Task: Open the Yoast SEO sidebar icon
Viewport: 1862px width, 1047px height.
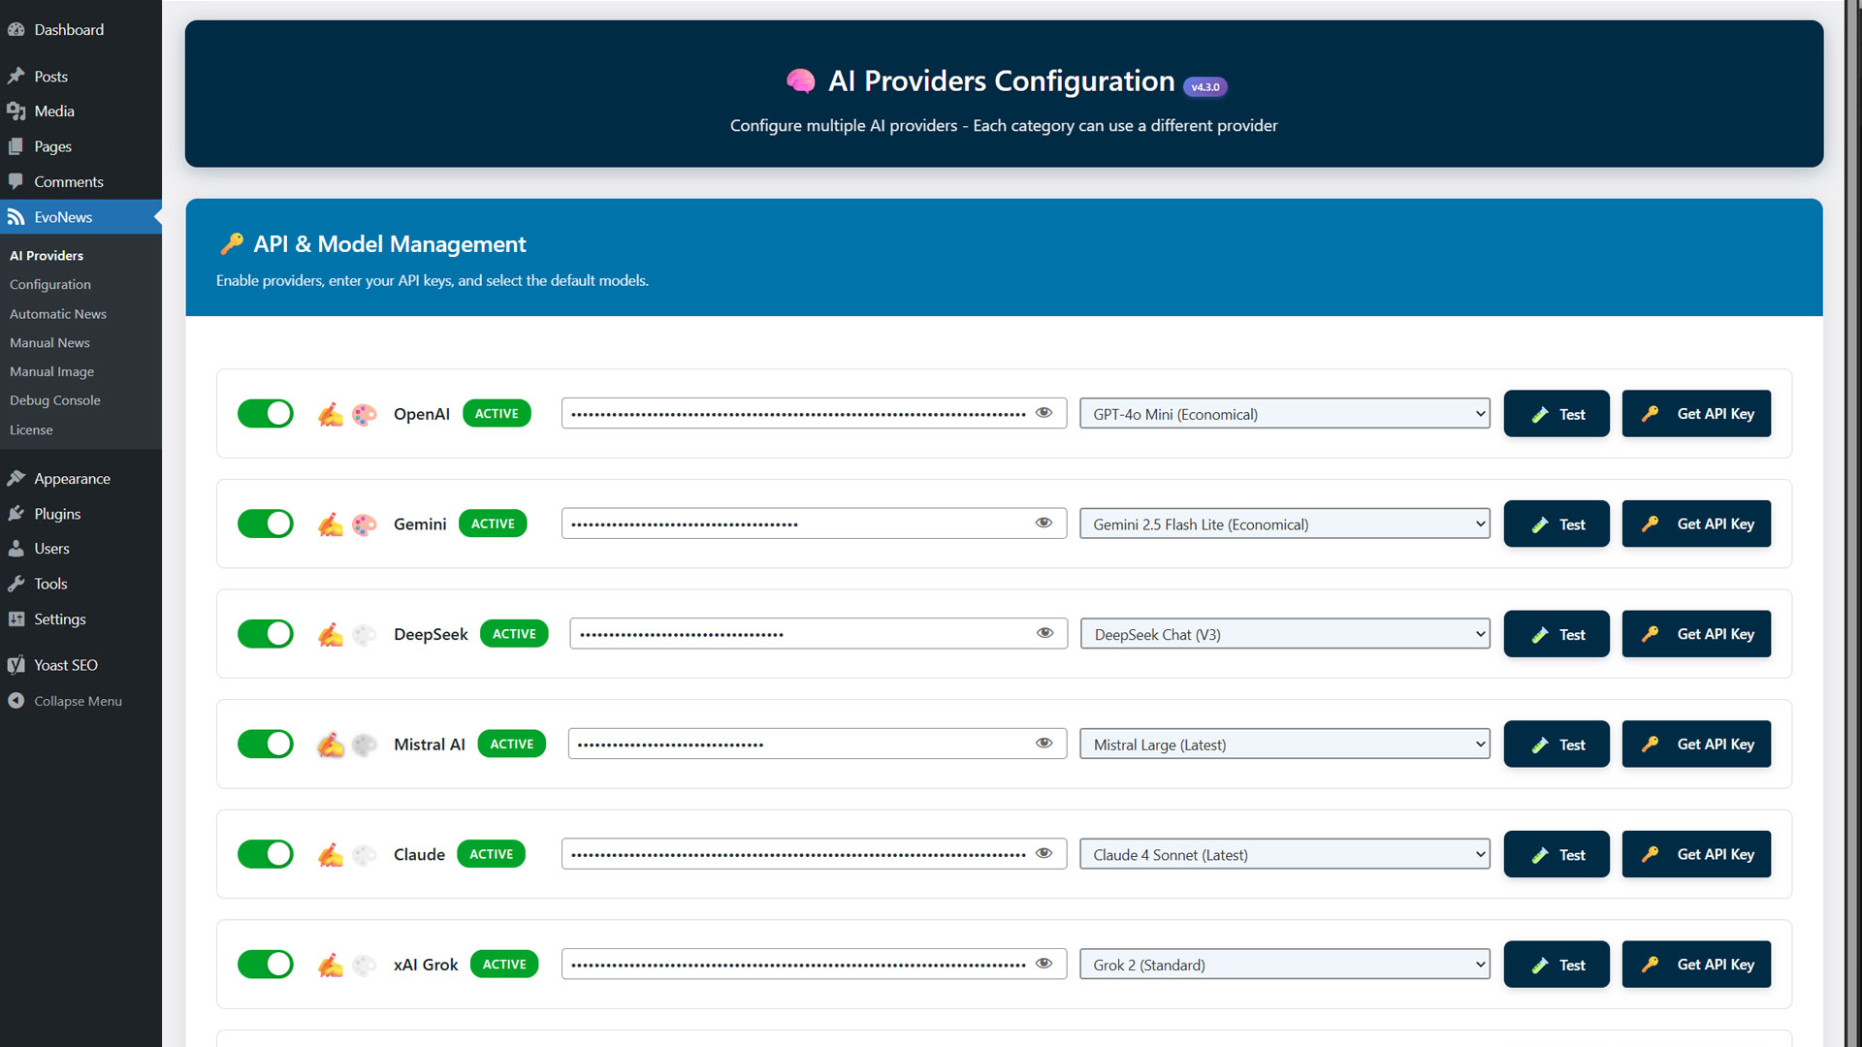Action: tap(16, 665)
